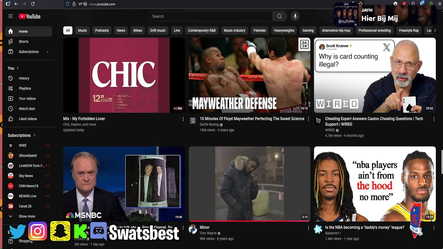The width and height of the screenshot is (443, 249).
Task: Expand the Subscriptions section heading
Action: pyautogui.click(x=22, y=136)
